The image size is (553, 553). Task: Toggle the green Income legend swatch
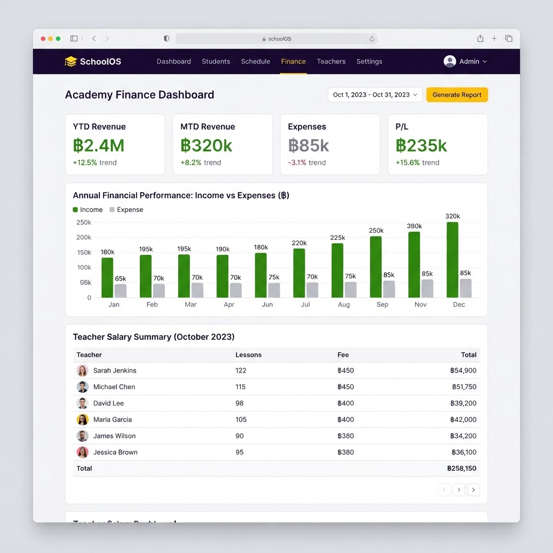pos(75,210)
